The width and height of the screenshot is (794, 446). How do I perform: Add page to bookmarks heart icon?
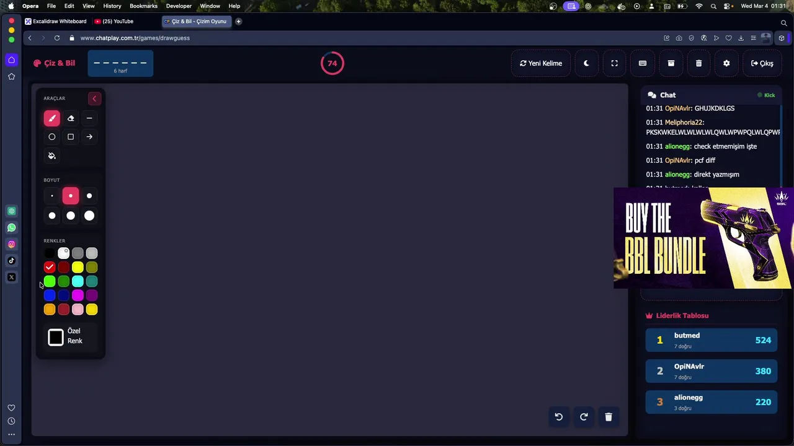coord(728,38)
